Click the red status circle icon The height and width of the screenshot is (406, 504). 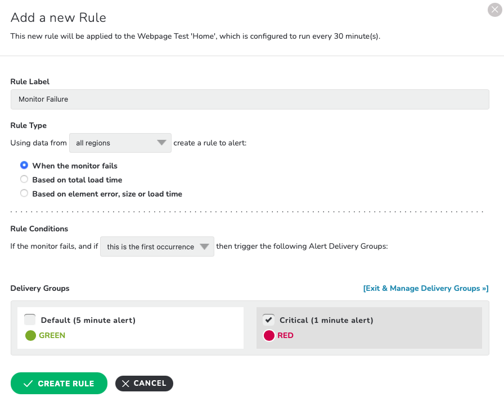coord(269,335)
